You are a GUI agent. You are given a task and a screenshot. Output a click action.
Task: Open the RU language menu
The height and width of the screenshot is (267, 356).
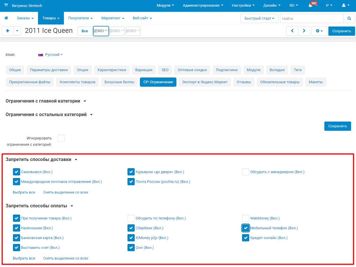click(x=294, y=5)
